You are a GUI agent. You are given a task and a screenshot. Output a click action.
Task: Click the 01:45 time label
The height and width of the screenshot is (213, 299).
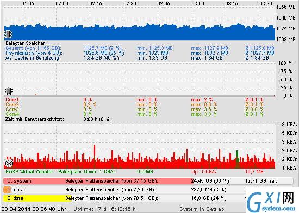[28, 4]
